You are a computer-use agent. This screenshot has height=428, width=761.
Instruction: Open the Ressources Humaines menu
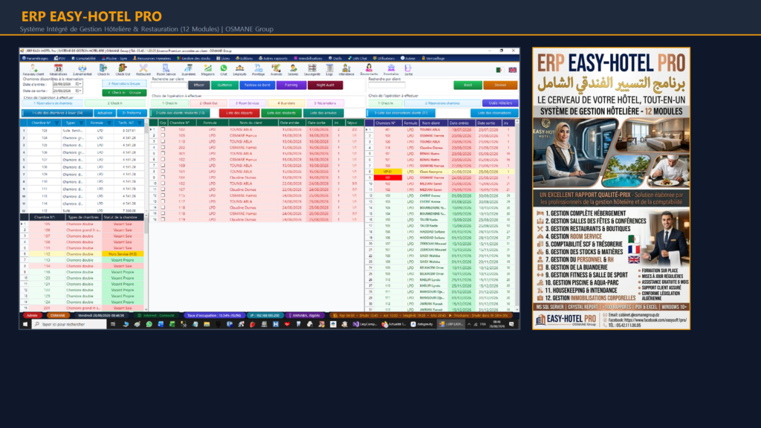(152, 58)
